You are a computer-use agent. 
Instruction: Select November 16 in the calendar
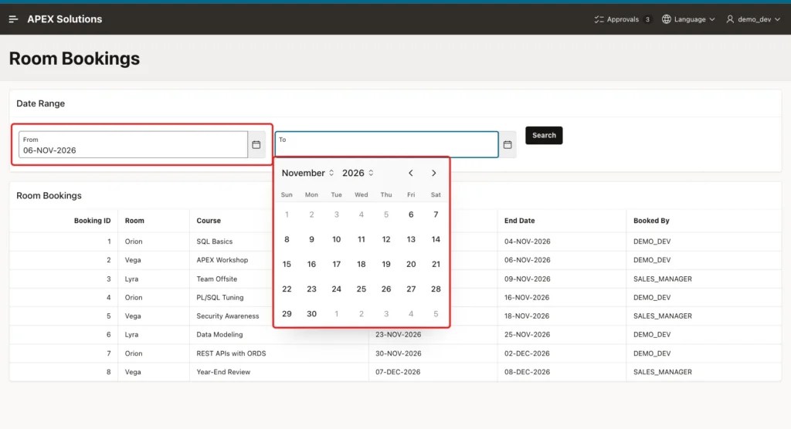(312, 264)
